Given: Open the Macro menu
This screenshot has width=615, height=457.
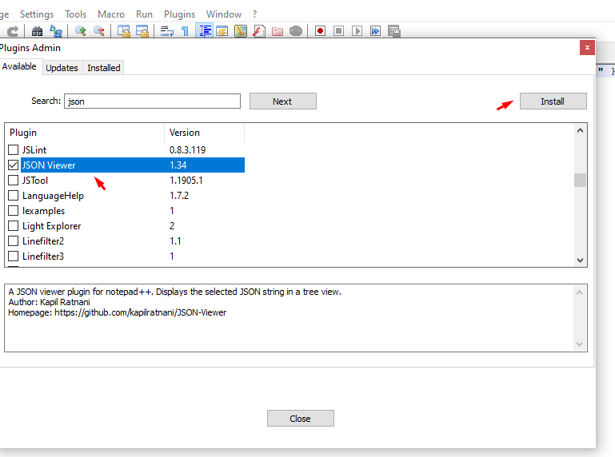Looking at the screenshot, I should tap(111, 14).
